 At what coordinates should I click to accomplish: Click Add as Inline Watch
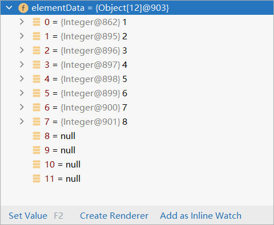coord(201,216)
